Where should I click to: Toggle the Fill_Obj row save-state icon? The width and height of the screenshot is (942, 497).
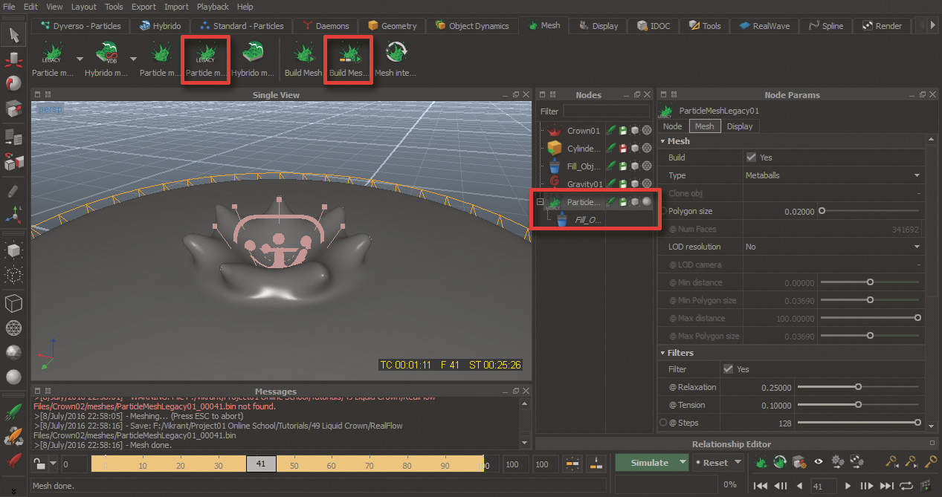pyautogui.click(x=623, y=166)
